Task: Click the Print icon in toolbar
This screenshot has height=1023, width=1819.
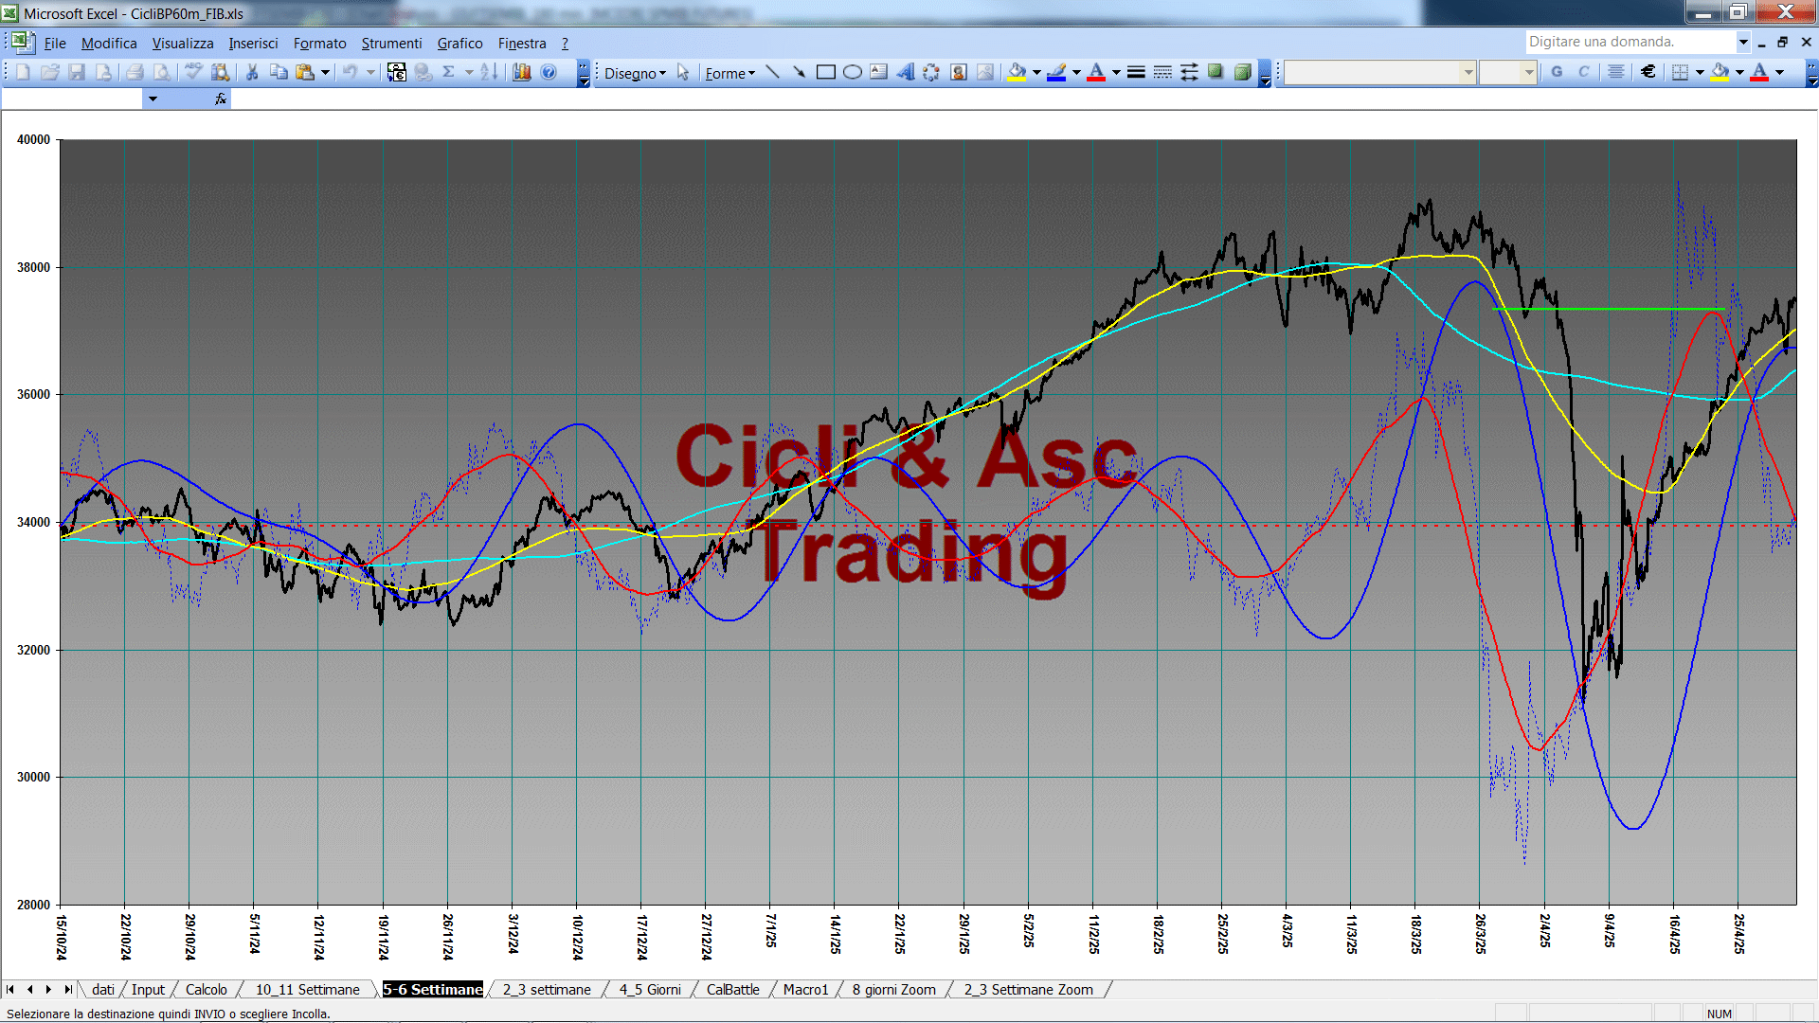Action: tap(135, 72)
